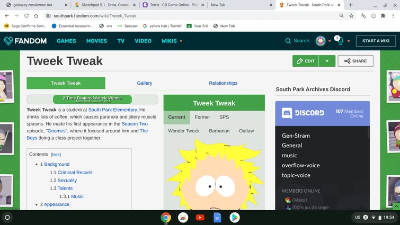Click the browser forward arrow
The height and width of the screenshot is (225, 400).
[x=16, y=16]
